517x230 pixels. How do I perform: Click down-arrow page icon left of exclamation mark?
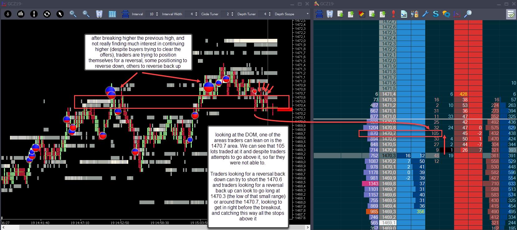tap(383, 14)
